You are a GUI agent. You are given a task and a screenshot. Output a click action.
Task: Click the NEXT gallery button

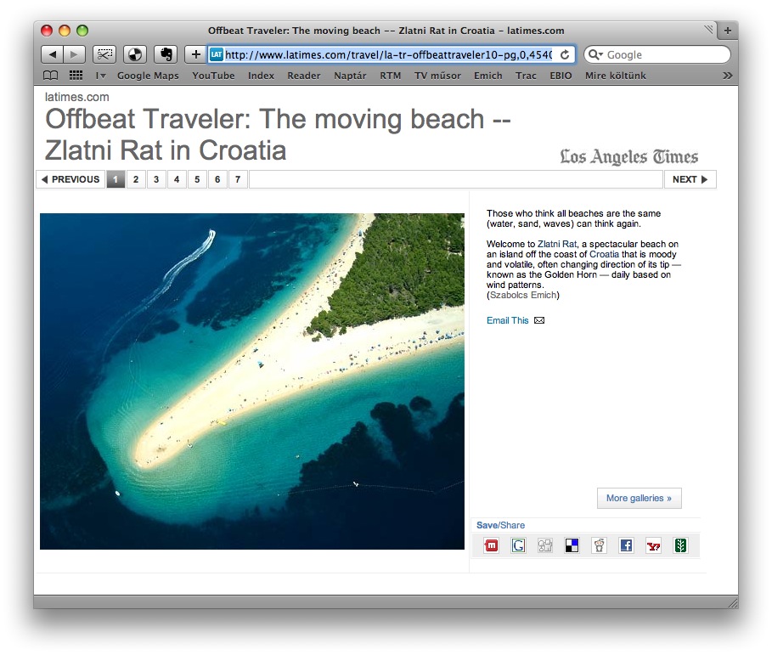pos(690,179)
